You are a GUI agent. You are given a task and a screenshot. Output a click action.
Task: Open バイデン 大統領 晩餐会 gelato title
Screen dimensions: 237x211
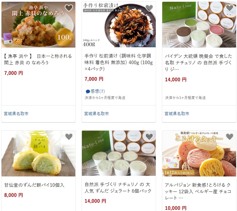pos(199,63)
